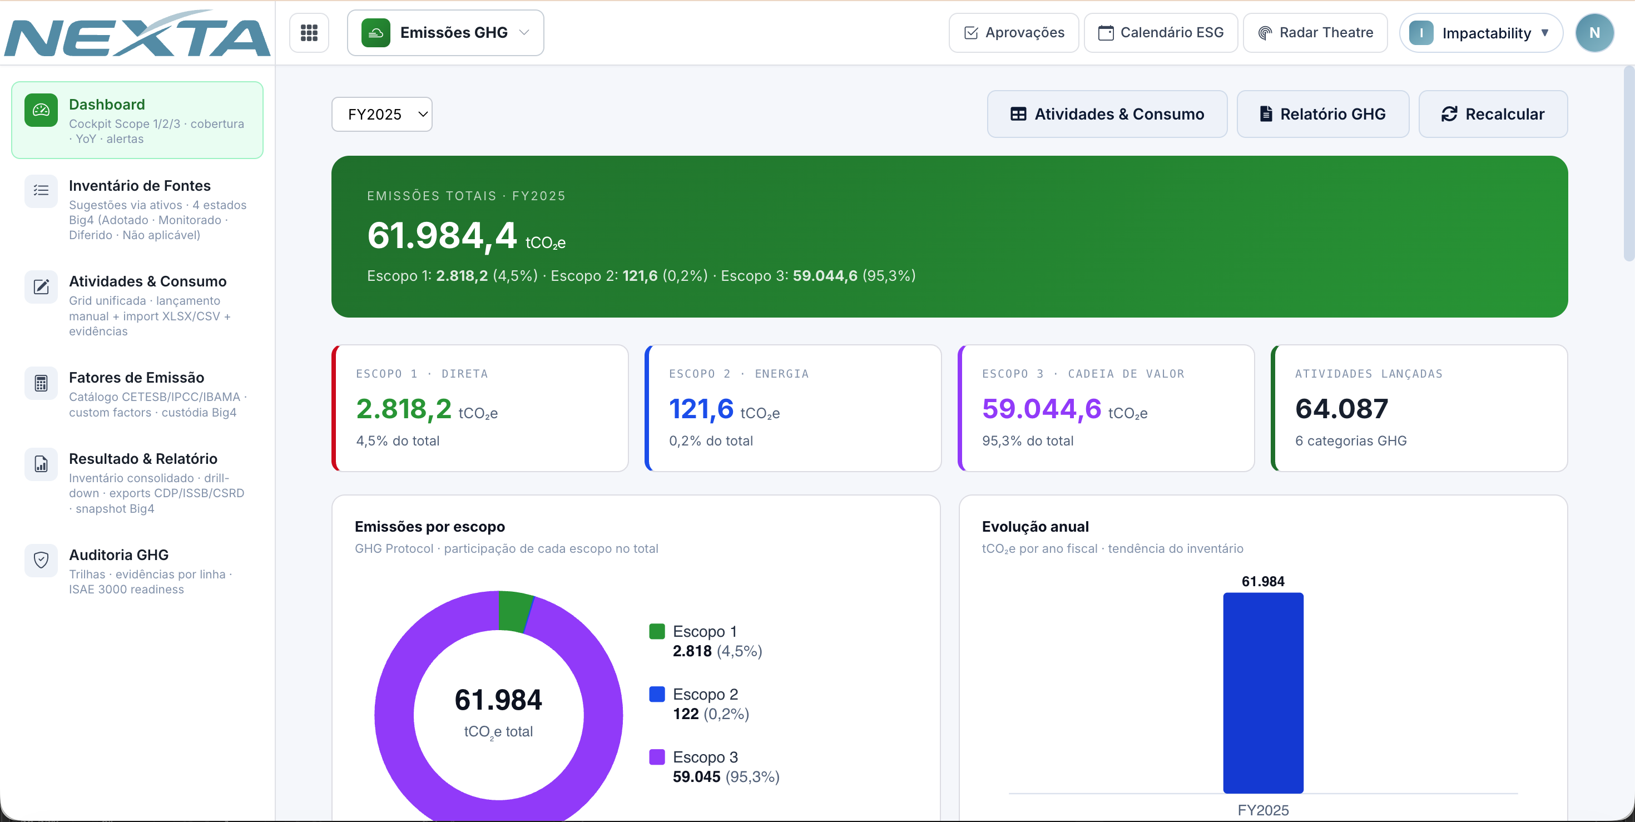Open the apps grid launcher icon
Screen dimensions: 1635x822
tap(309, 32)
